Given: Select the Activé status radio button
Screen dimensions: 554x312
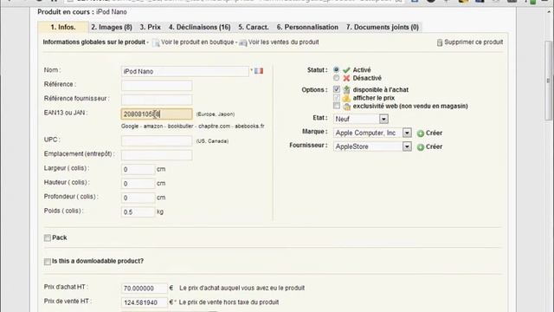Looking at the screenshot, I should pyautogui.click(x=337, y=69).
